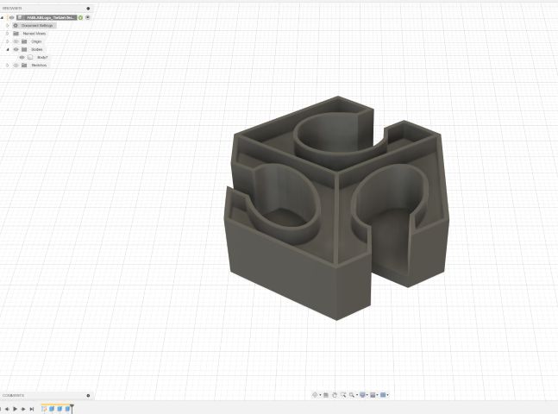Open Display Settings monitor icon
558x414 pixels.
362,395
